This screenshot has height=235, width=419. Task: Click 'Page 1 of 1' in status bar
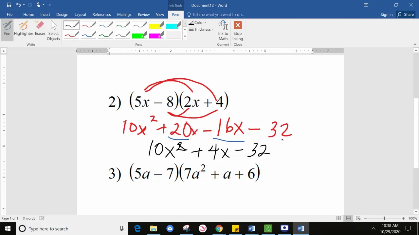tap(10, 218)
